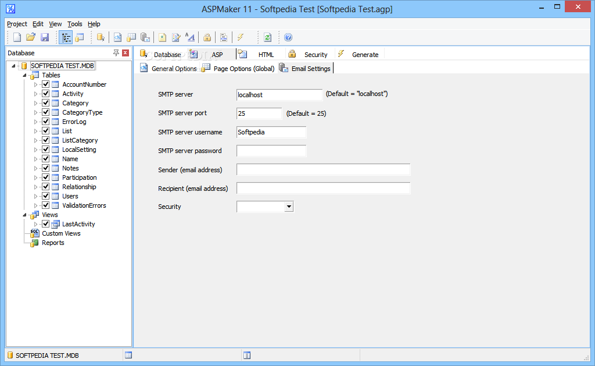595x366 pixels.
Task: Collapse the SOFTPEDIA TEST.MDB root node
Action: [x=14, y=66]
